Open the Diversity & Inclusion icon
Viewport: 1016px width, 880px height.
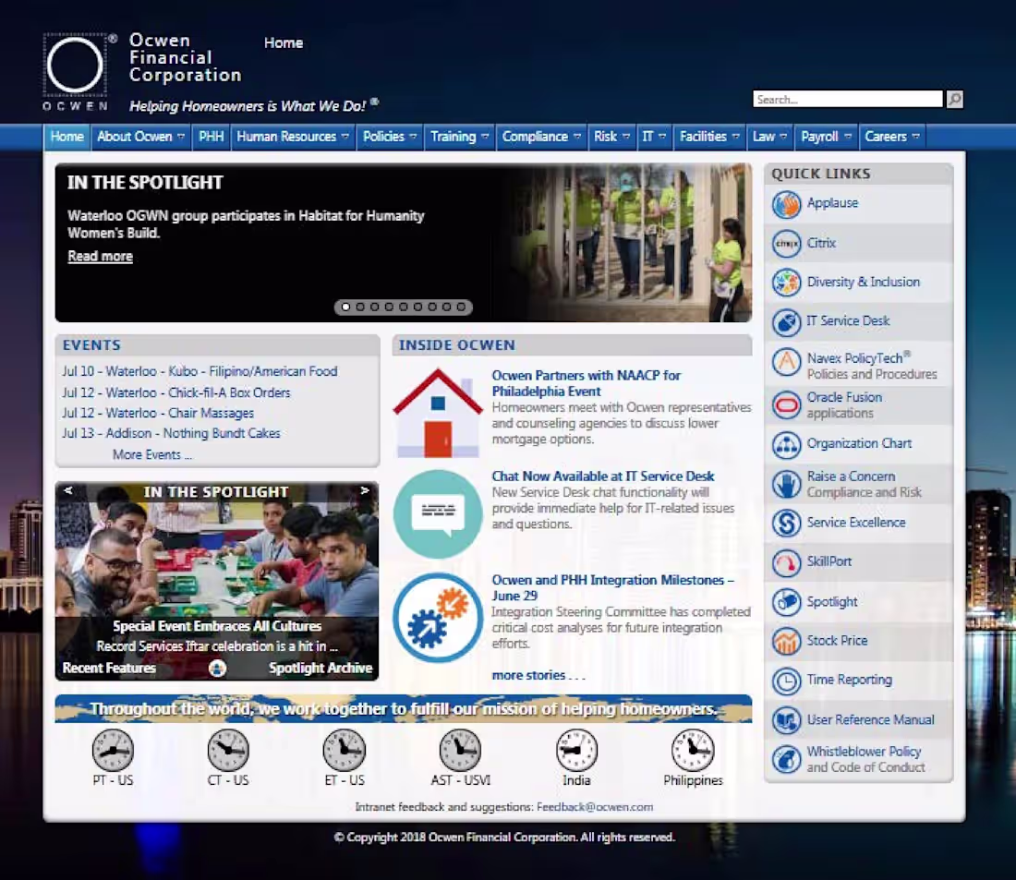[786, 282]
